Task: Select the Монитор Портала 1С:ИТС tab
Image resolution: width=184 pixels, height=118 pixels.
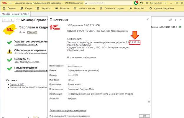Action: (14, 14)
